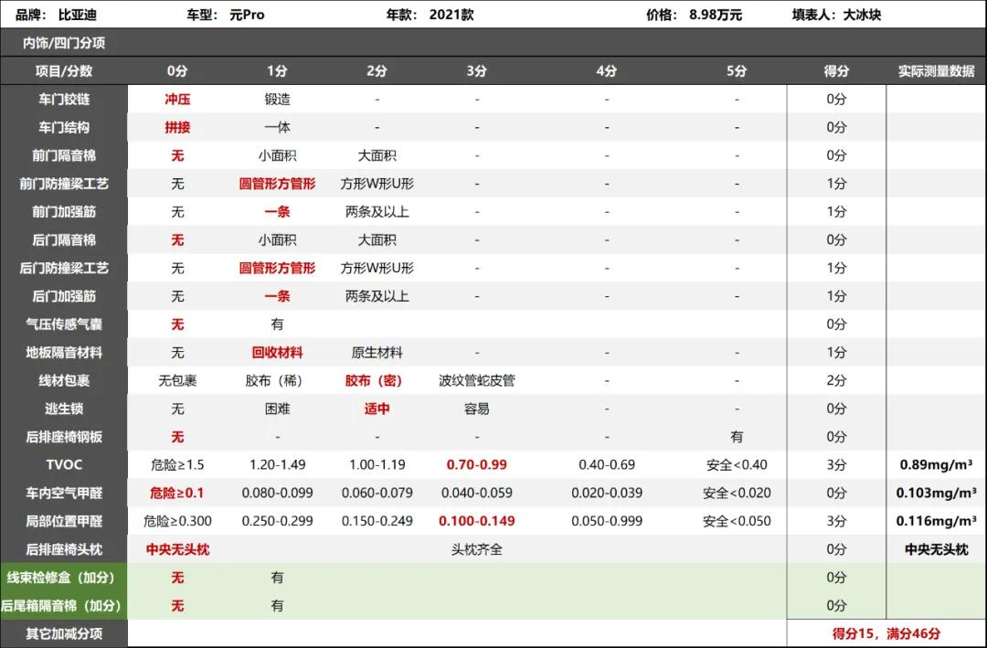Screen dimensions: 987x648
Task: Click the 圆管形方管形 cell for 前门防撞梁工艺
Action: [x=277, y=183]
